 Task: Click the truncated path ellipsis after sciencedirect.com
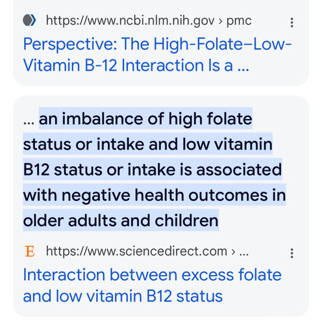(244, 254)
